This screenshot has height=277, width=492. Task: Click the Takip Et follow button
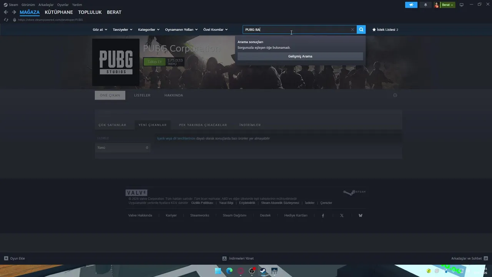(155, 62)
